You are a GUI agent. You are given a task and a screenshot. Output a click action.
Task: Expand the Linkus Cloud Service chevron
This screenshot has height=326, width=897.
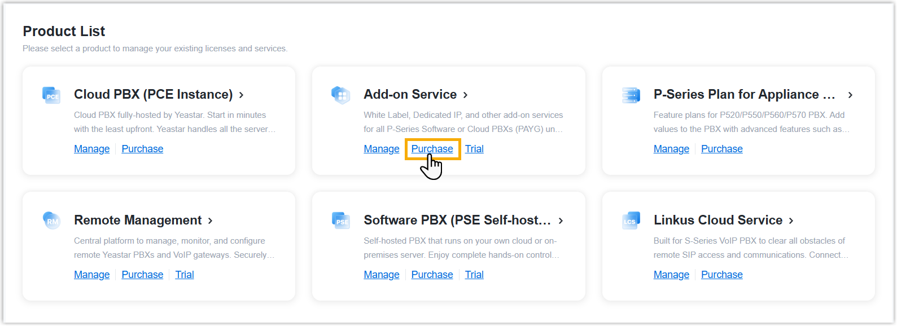click(x=791, y=221)
